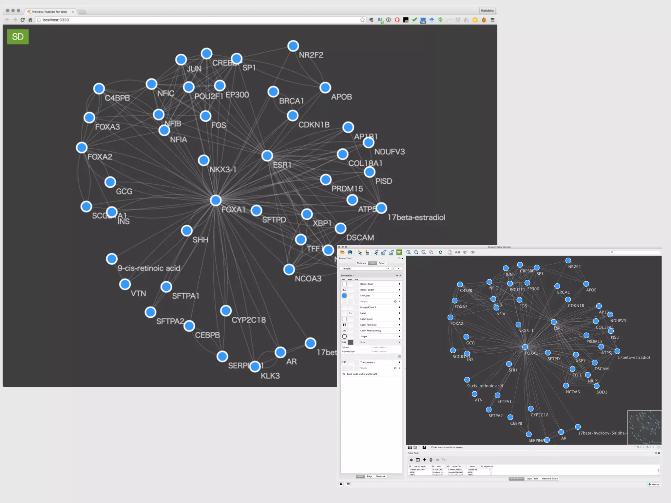
Task: Toggle Lock node width and height checkbox
Action: [x=344, y=374]
